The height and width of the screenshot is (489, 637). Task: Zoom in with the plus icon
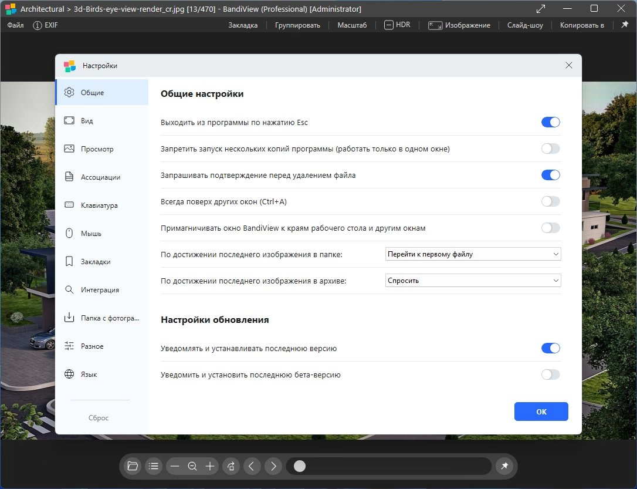tap(210, 466)
